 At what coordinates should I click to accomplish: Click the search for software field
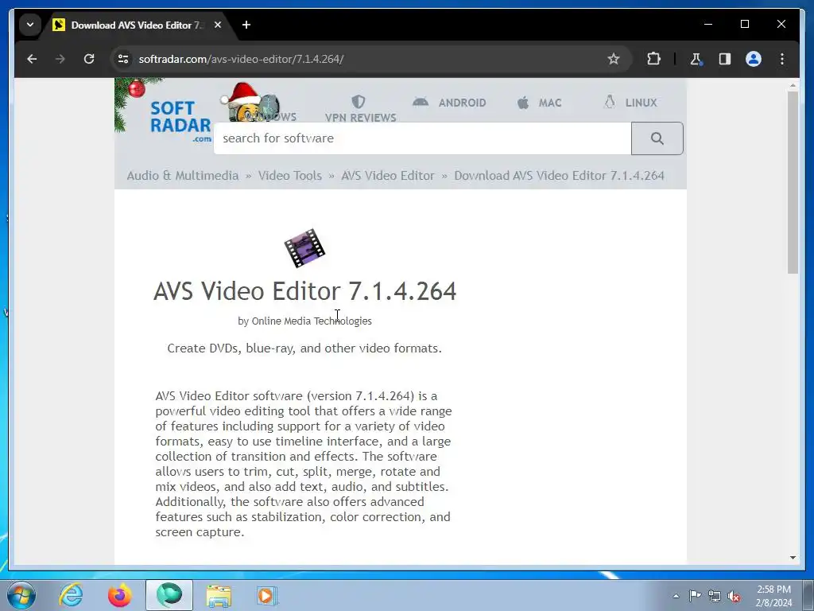click(x=422, y=138)
